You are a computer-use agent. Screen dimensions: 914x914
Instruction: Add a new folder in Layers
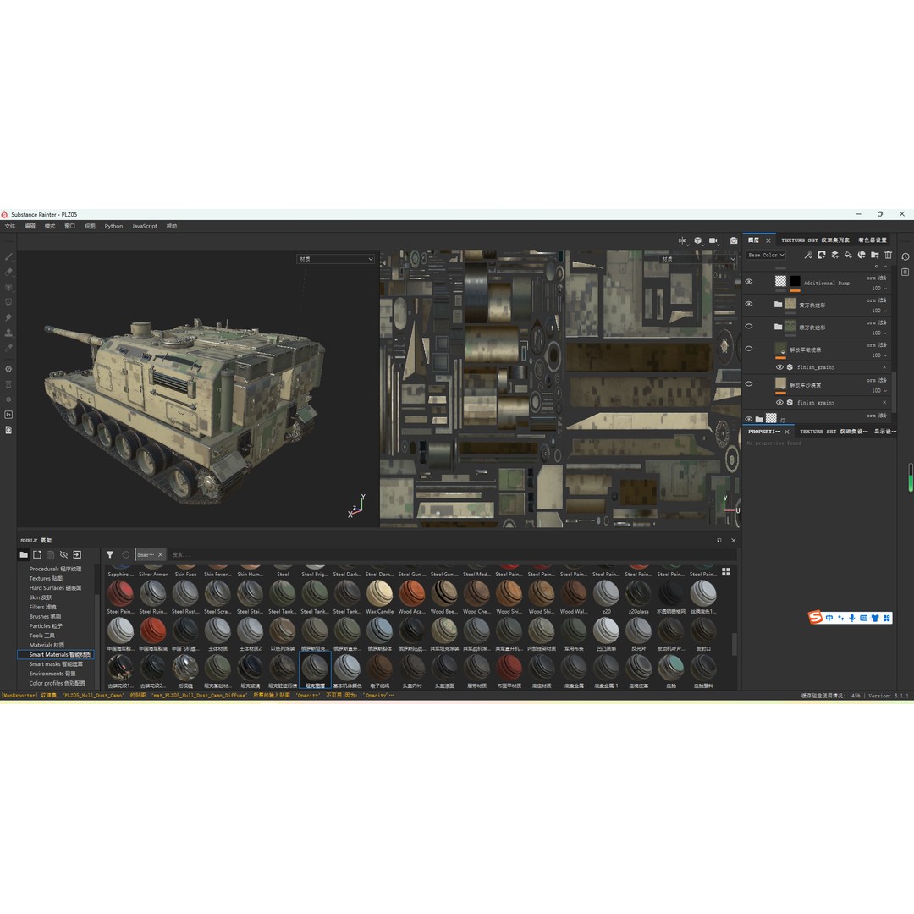tap(875, 255)
